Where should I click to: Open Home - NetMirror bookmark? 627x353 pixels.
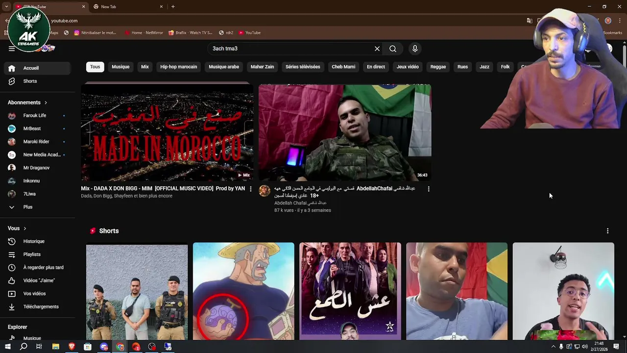pos(144,33)
